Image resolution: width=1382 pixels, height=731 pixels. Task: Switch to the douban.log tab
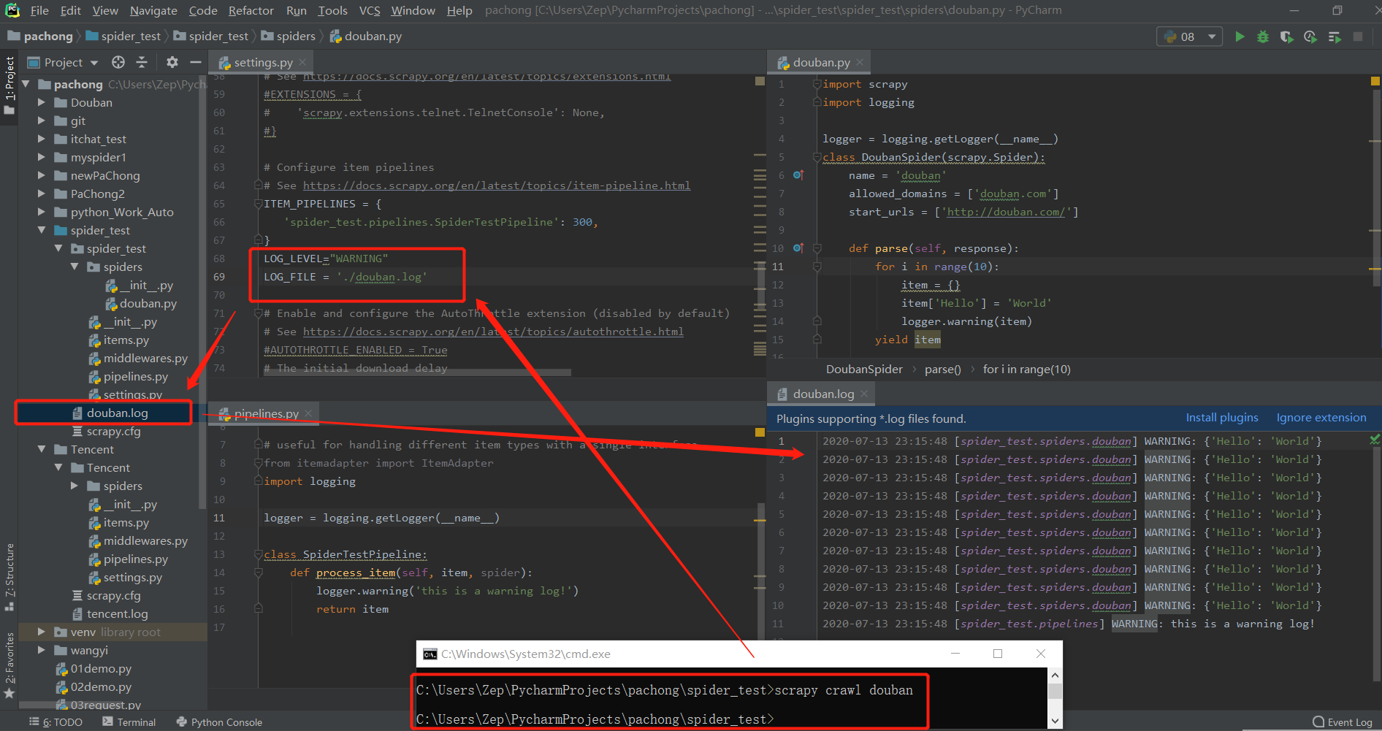(822, 394)
